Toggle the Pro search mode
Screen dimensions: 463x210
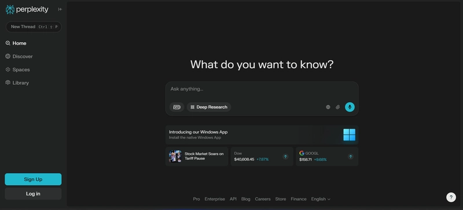click(177, 107)
